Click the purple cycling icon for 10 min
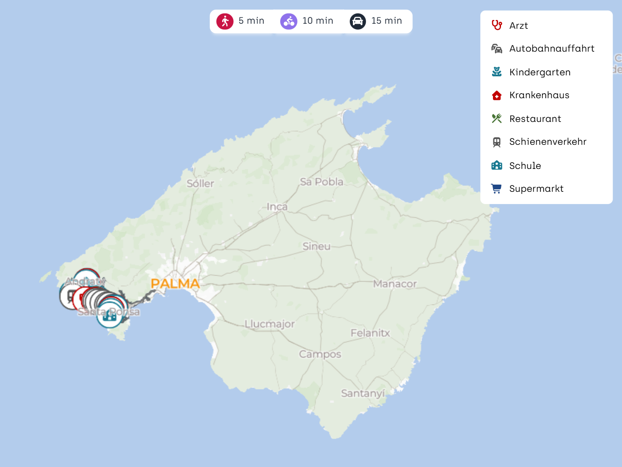Viewport: 622px width, 467px height. coord(289,21)
